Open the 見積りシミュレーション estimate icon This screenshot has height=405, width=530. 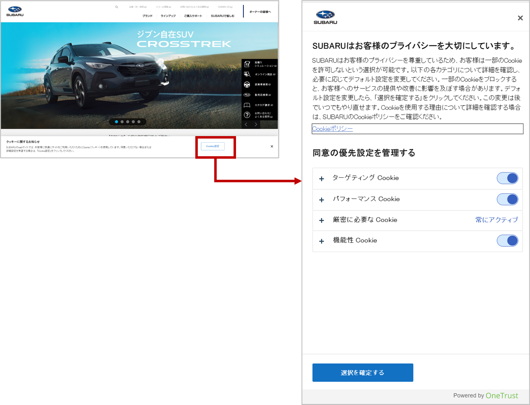point(247,64)
